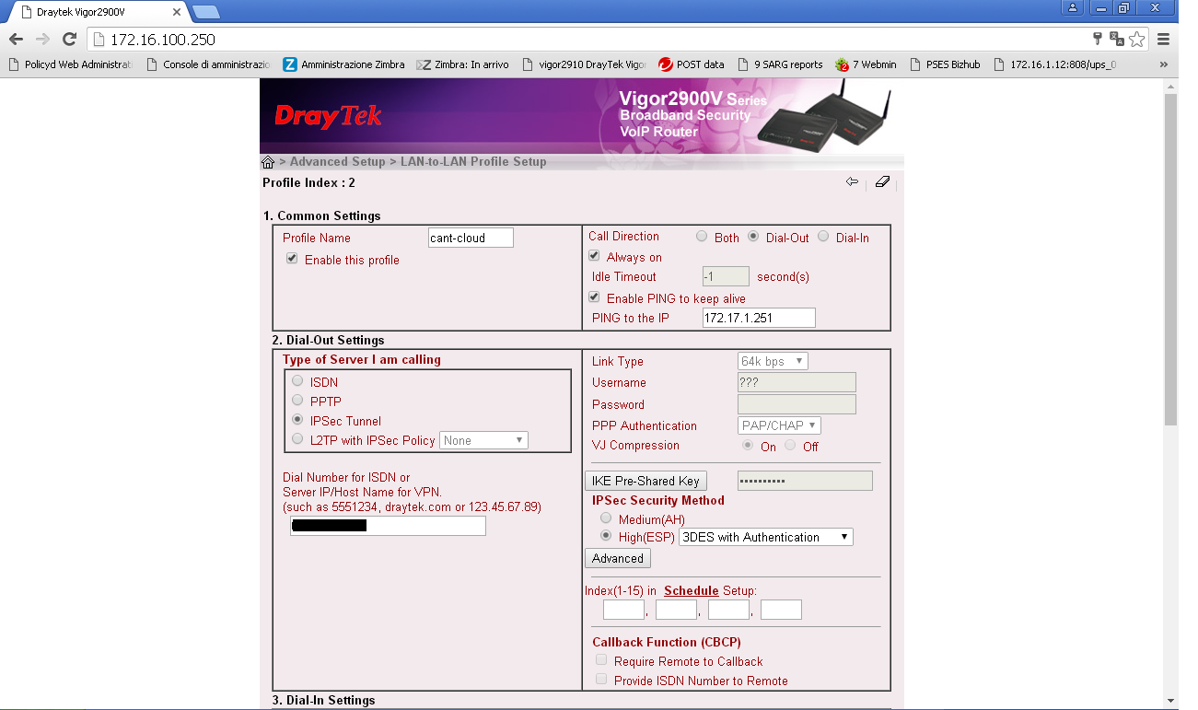Toggle Enable this profile checkbox

click(x=292, y=259)
